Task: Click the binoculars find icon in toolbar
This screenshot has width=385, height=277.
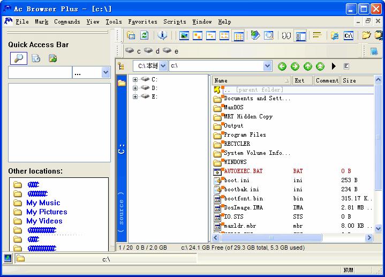Action: coord(286,36)
